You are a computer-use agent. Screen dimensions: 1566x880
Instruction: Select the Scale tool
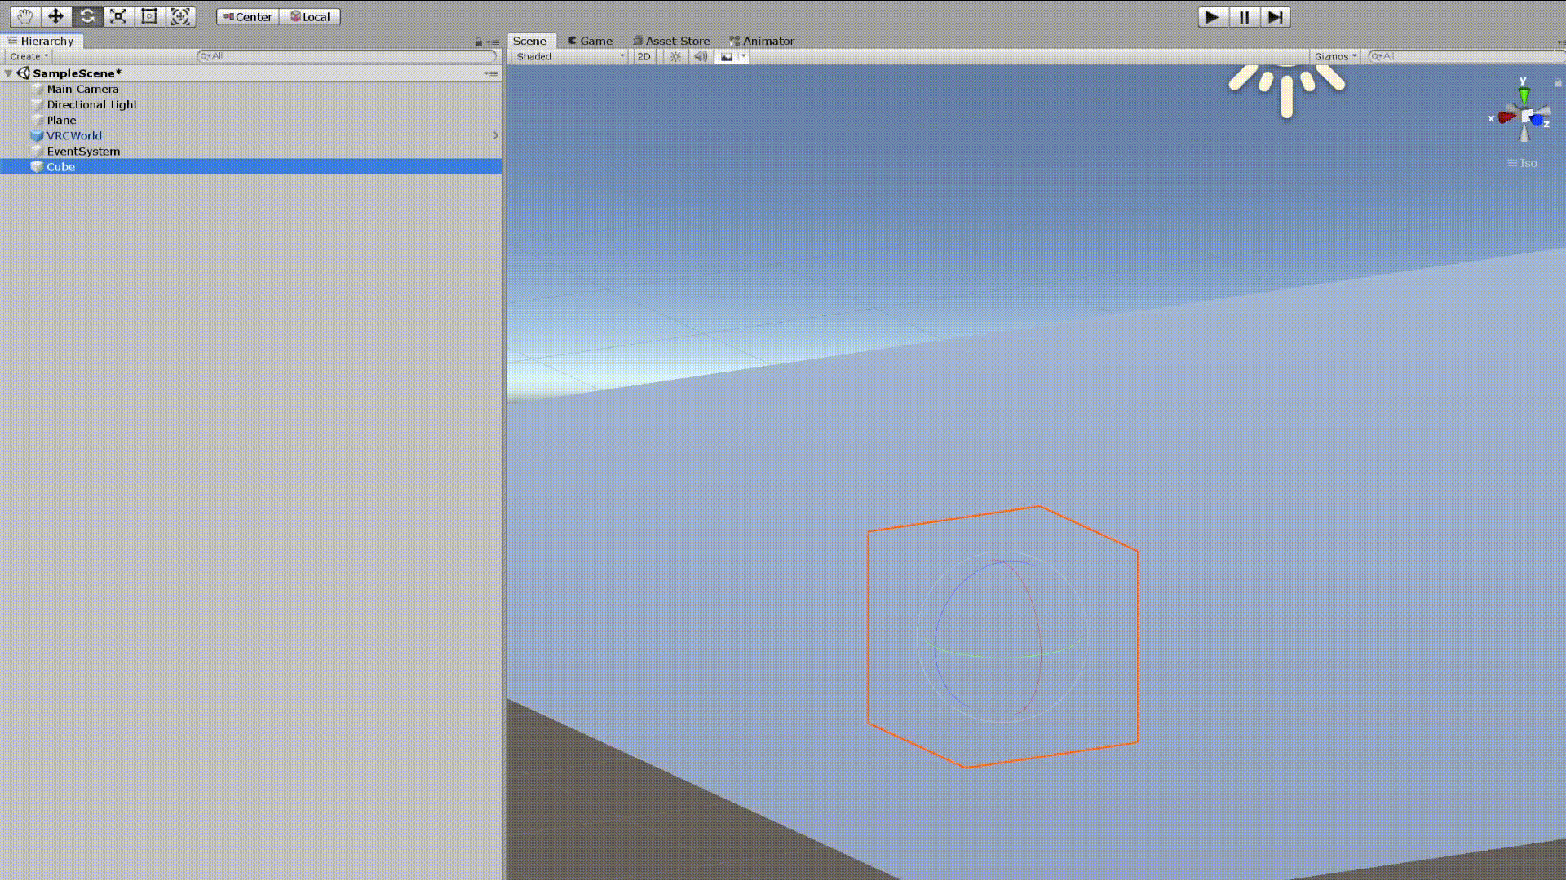point(118,16)
